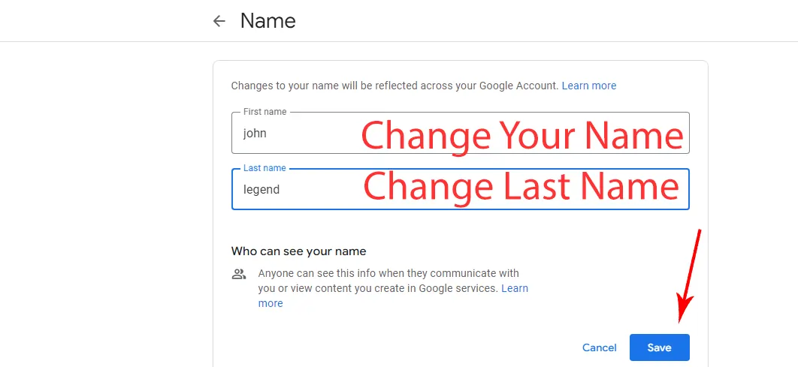This screenshot has height=367, width=798.
Task: Click the 'john' text in First name
Action: 255,134
